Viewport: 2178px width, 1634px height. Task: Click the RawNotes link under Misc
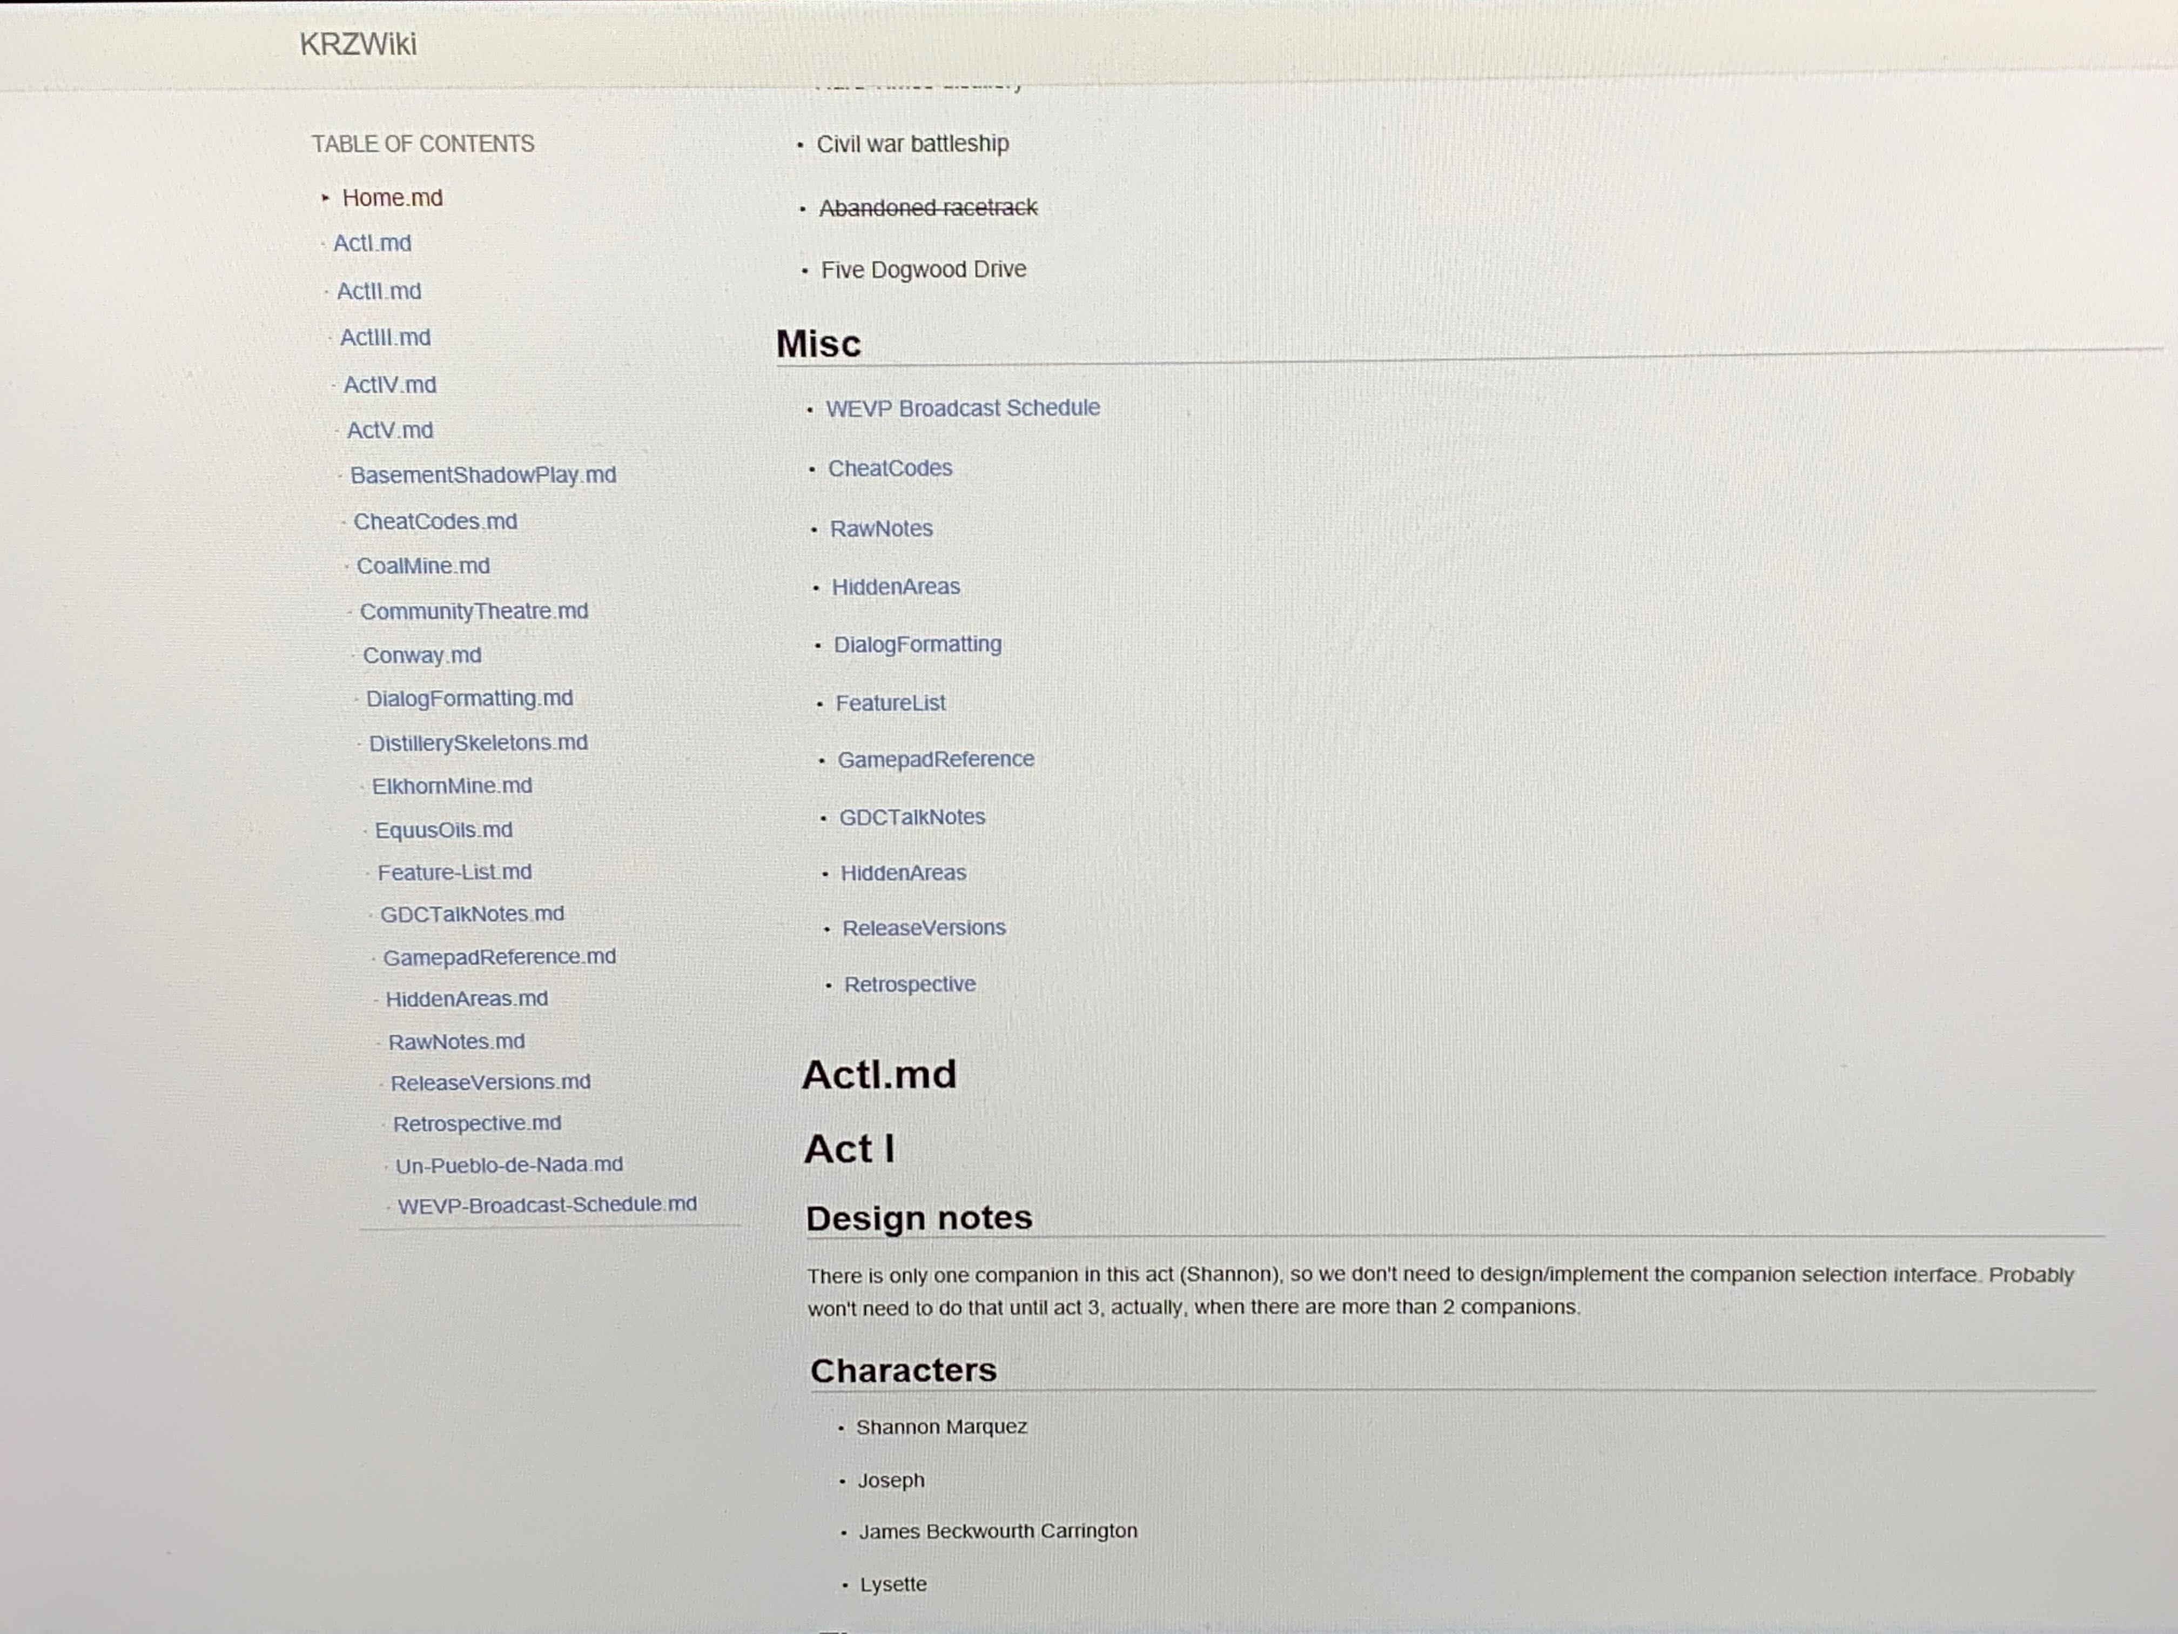(880, 529)
